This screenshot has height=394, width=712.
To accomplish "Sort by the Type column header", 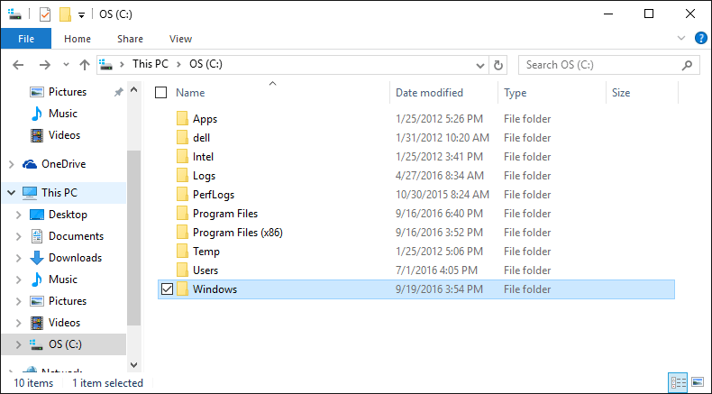I will tap(515, 93).
